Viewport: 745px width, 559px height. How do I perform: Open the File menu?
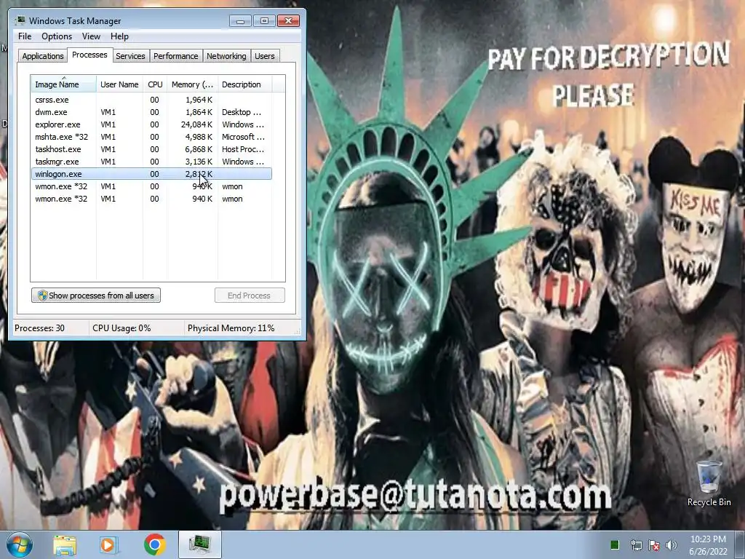click(x=25, y=36)
